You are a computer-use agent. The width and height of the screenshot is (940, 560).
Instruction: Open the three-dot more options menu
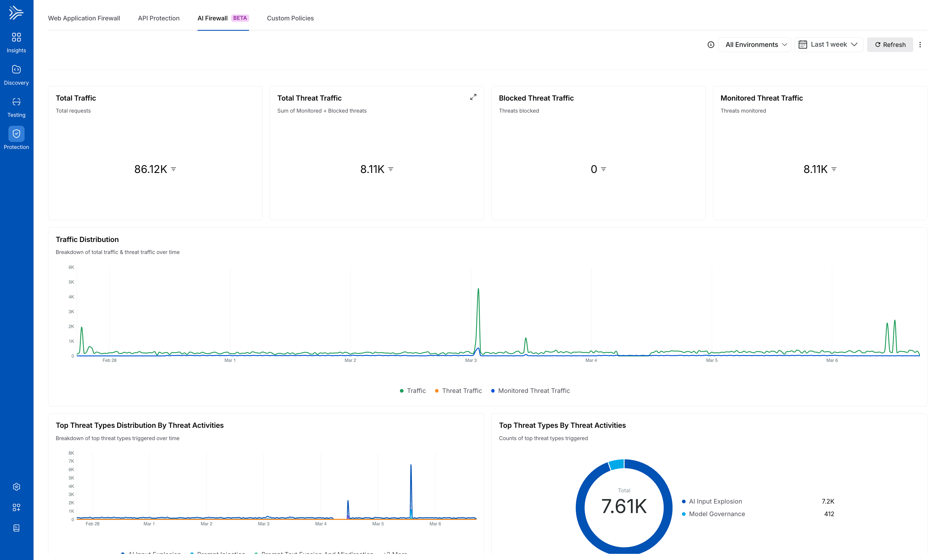click(x=920, y=44)
